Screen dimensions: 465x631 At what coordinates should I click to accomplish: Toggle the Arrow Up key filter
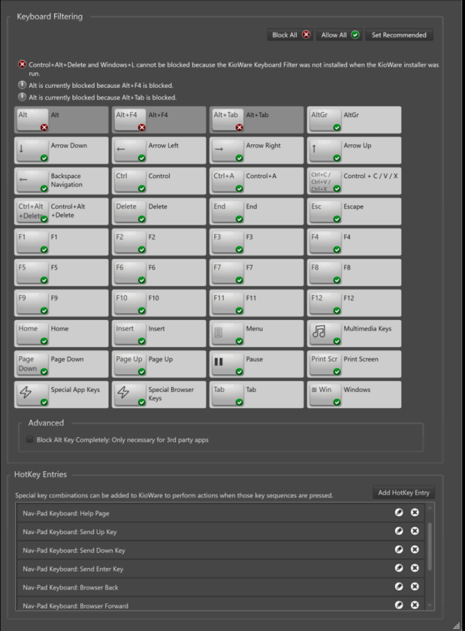pos(354,150)
